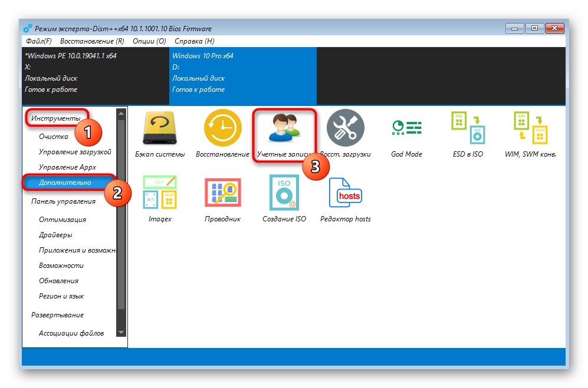Maximize the Dism++ window

pos(535,28)
